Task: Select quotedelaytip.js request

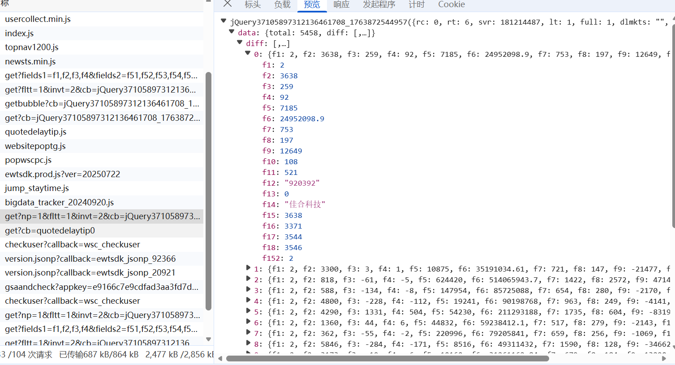Action: 102,132
